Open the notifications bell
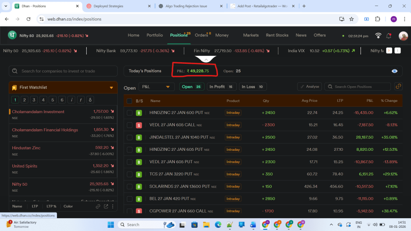This screenshot has height=231, width=411. coord(389,36)
